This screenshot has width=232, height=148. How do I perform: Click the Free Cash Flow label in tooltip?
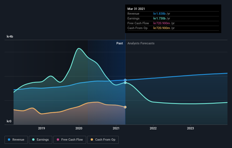click(138, 23)
